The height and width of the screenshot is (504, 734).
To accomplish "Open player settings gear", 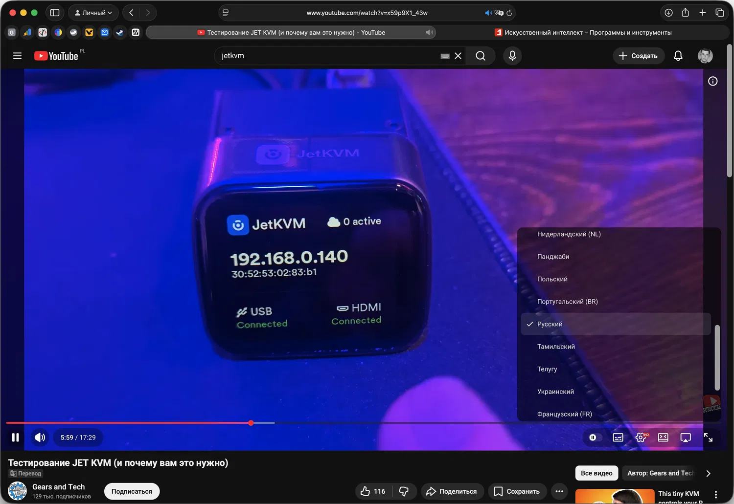I will tap(641, 438).
